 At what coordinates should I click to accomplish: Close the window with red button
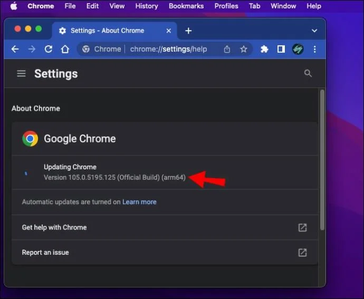tap(17, 29)
